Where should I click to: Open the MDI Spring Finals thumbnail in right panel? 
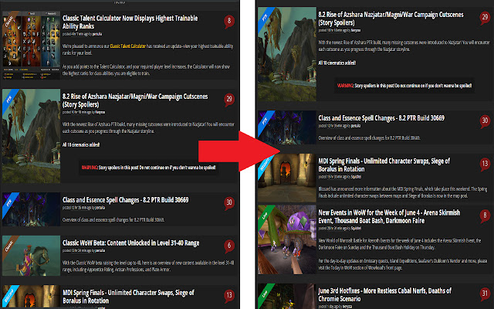pos(287,178)
